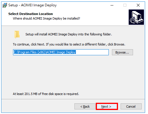Click the computer wizard image in header
This screenshot has width=148, height=114.
click(x=136, y=17)
